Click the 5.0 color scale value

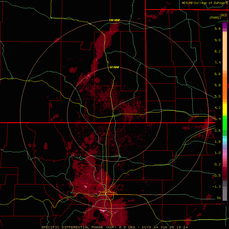[218, 96]
